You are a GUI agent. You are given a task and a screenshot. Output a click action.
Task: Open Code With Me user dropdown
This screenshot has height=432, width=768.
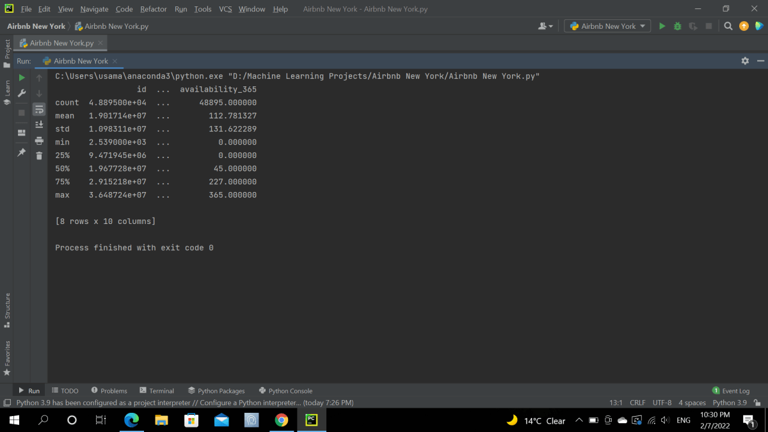point(546,26)
